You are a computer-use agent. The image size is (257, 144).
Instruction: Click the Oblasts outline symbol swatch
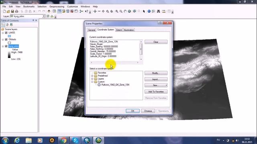click(x=9, y=43)
